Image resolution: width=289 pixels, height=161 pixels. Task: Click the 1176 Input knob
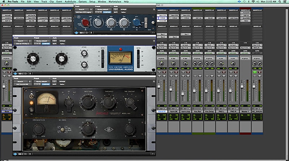coord(33,59)
